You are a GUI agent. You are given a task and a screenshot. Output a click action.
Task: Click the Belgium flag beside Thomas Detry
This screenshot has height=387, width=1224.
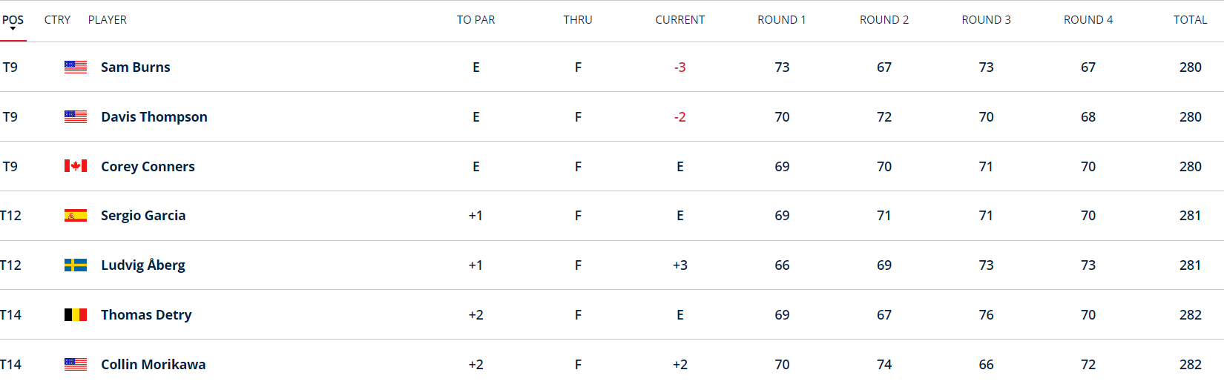tap(76, 314)
